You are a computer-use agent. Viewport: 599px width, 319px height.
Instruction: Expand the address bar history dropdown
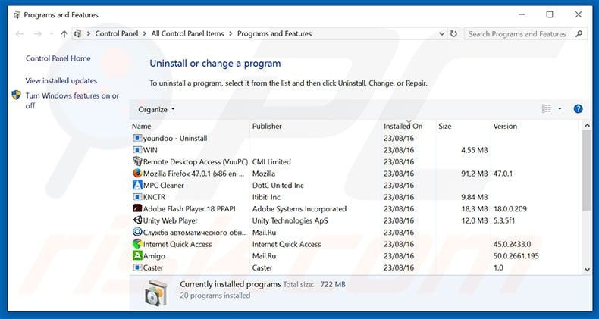pos(441,33)
